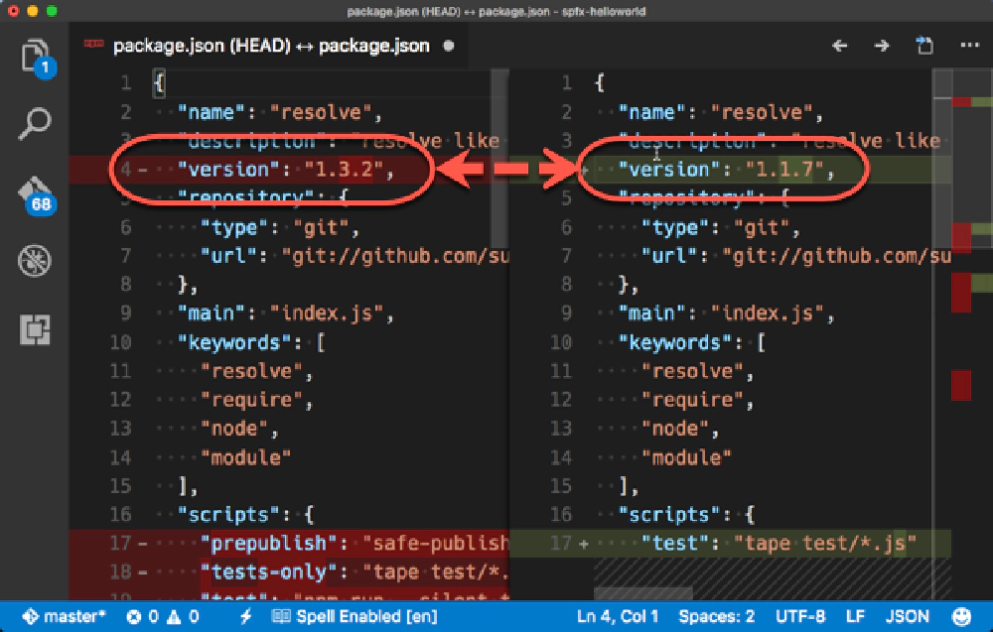Click "index.js" value in left pane

tap(326, 314)
